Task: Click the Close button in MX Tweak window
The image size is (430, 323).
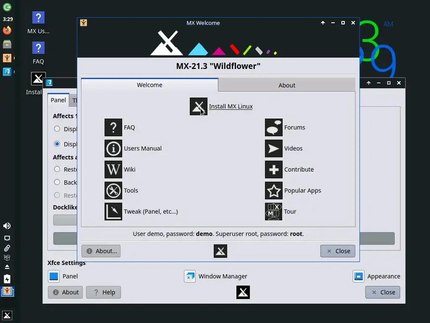Action: tap(383, 292)
